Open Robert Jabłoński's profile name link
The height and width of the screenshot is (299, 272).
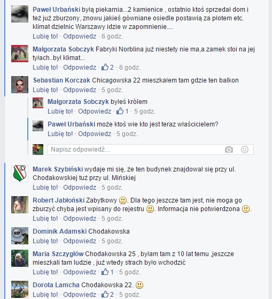pos(59,200)
